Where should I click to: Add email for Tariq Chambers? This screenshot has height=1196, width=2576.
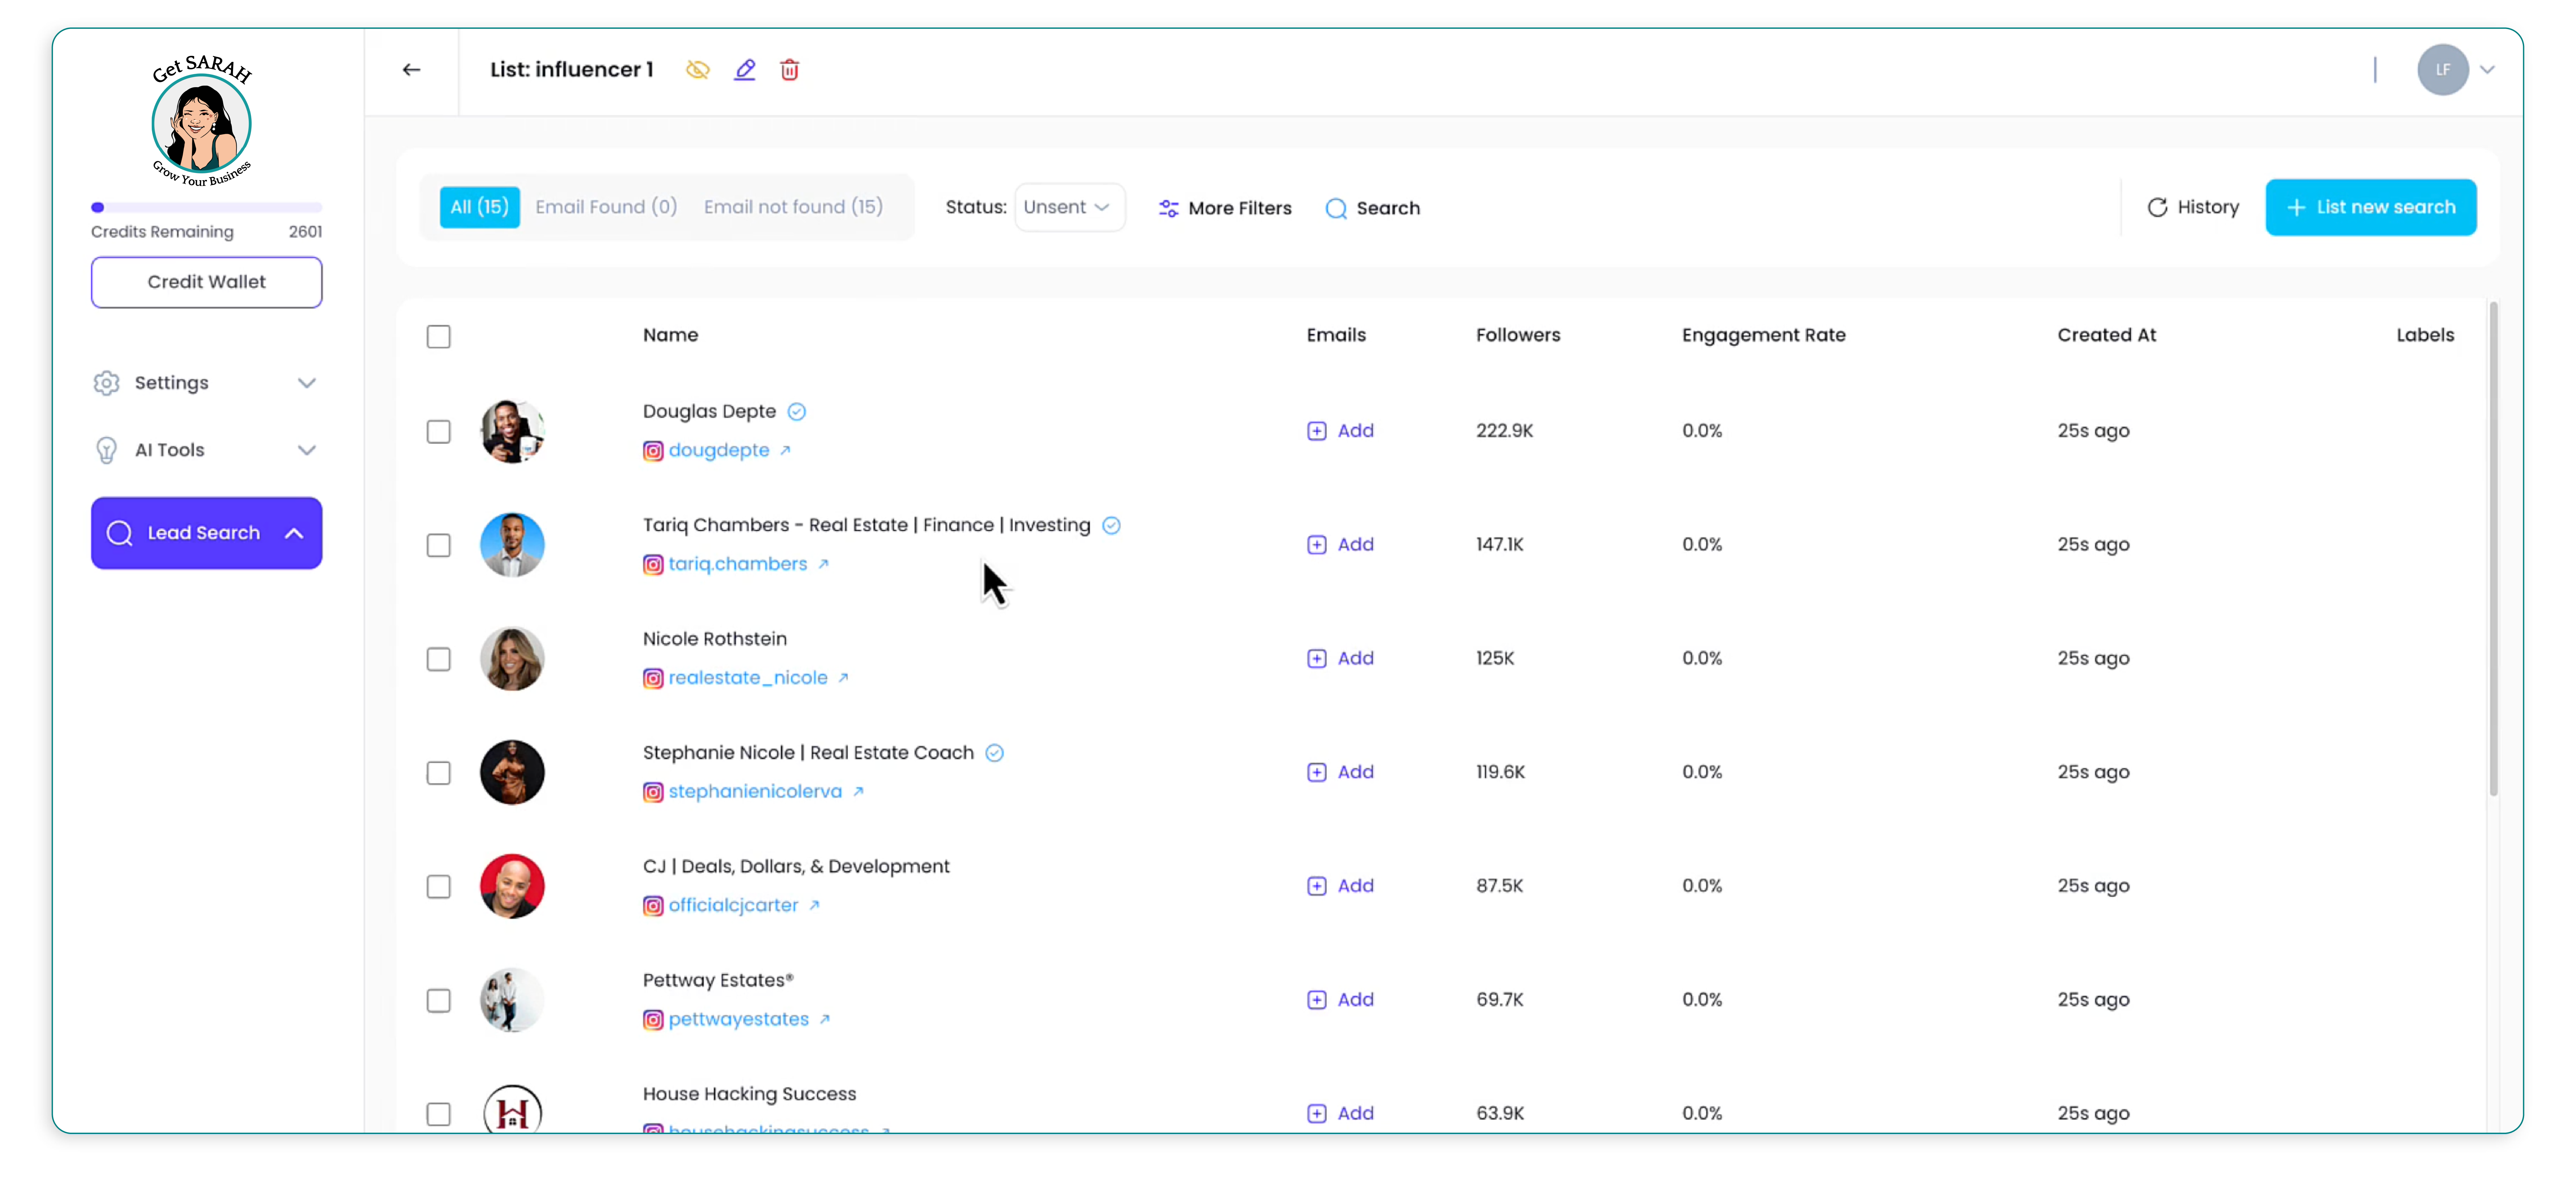click(1341, 545)
